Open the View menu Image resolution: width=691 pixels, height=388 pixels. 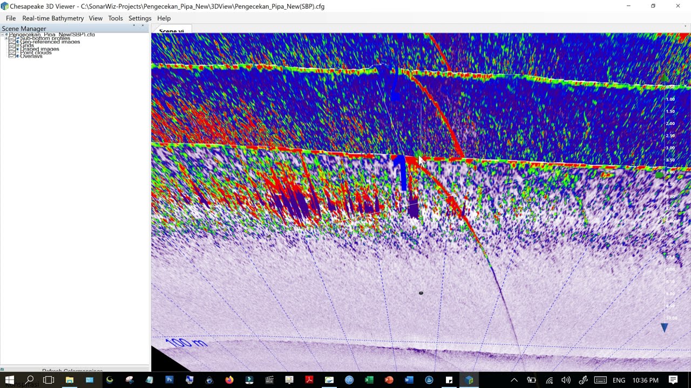[96, 18]
